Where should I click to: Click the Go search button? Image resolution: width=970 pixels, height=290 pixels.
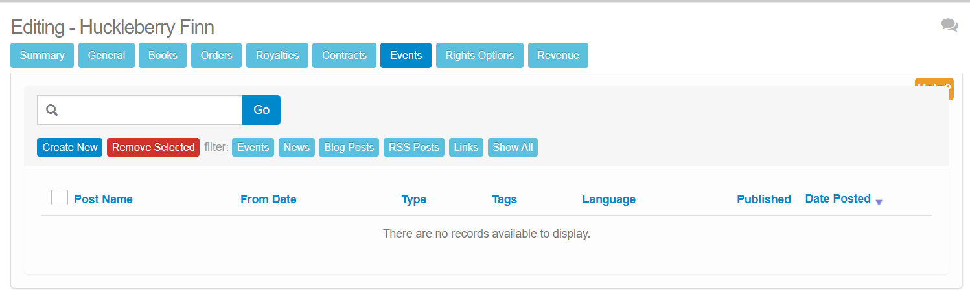261,110
